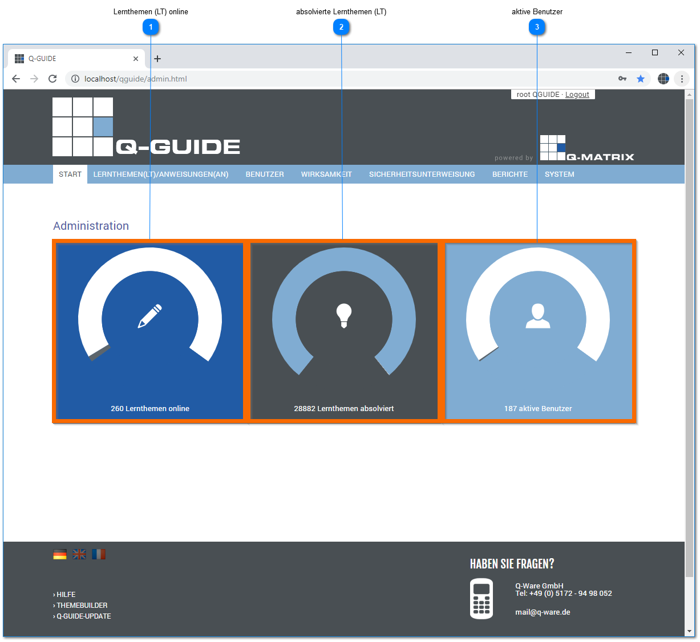Open the SYSTEM menu
This screenshot has width=700, height=642.
560,174
